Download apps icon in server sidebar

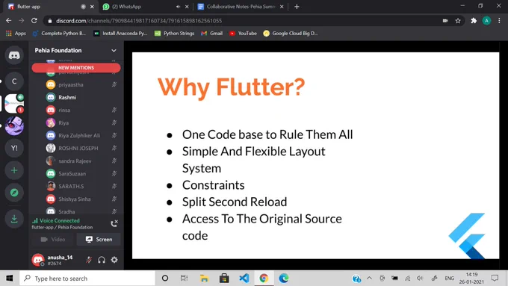[14, 219]
